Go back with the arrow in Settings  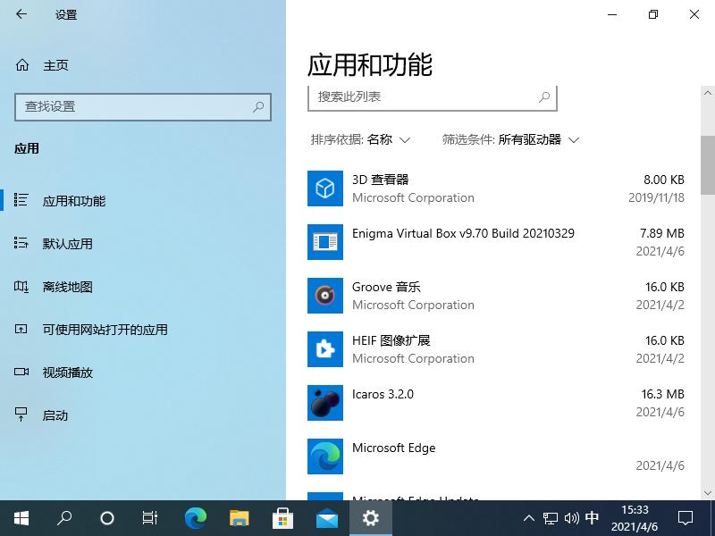[x=21, y=14]
